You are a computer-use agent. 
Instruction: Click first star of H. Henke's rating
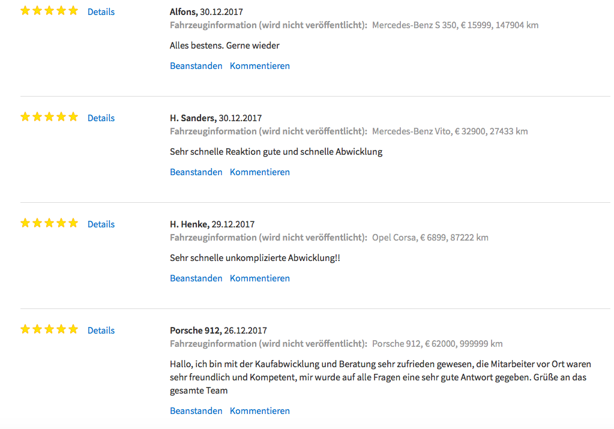coord(25,223)
